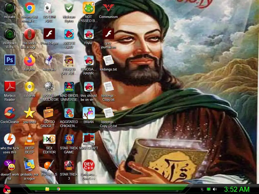
Task: Open the 'SO LIT!!! AIRE' card game
Action: pos(49,8)
